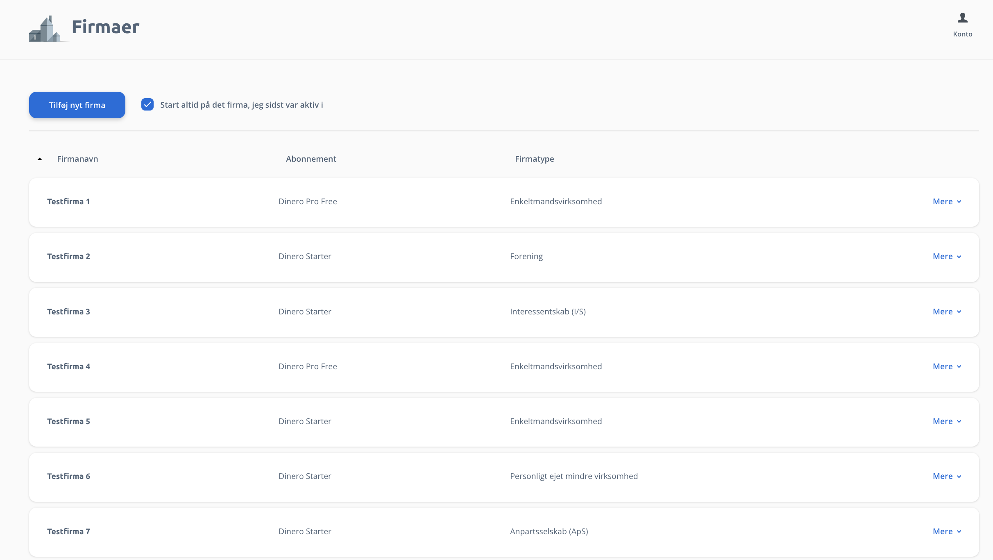
Task: Open the Testfirma 5 company
Action: pyautogui.click(x=68, y=421)
